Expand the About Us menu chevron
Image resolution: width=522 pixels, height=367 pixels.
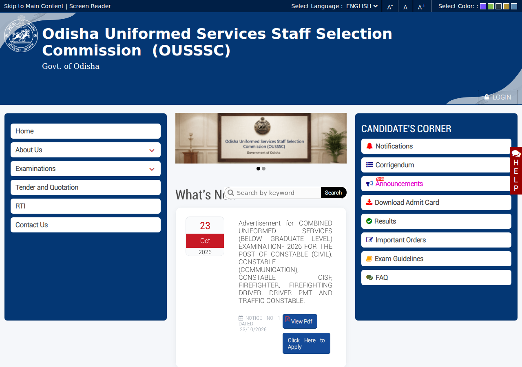152,150
